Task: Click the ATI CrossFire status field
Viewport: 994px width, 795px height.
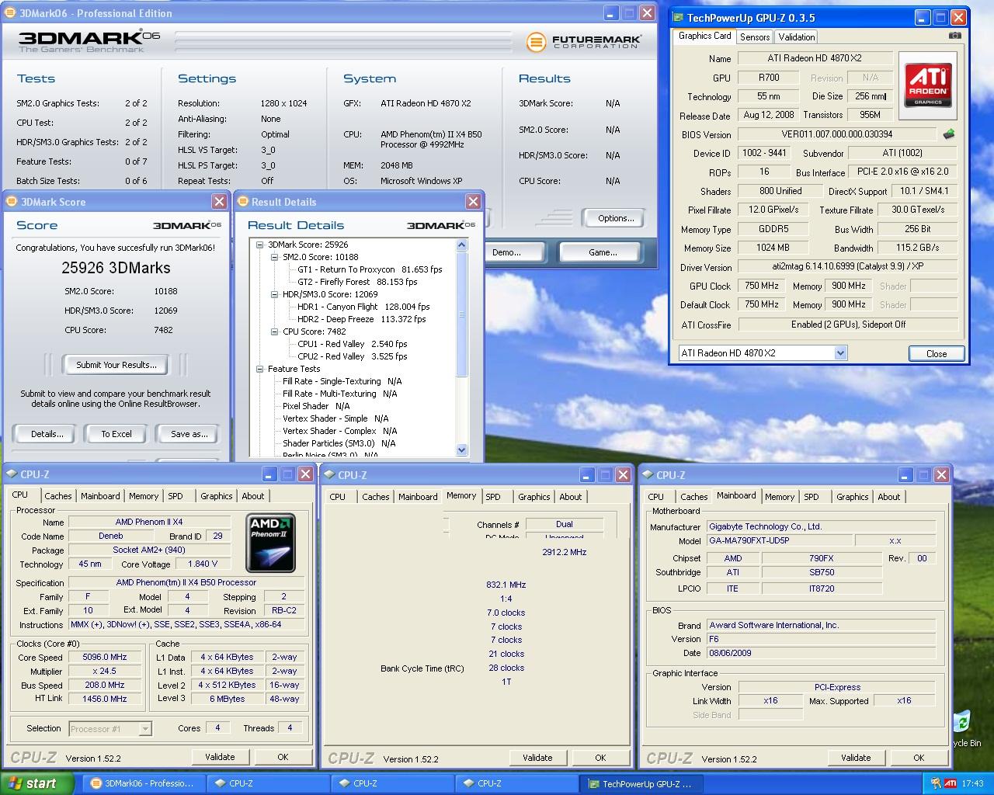Action: 847,325
